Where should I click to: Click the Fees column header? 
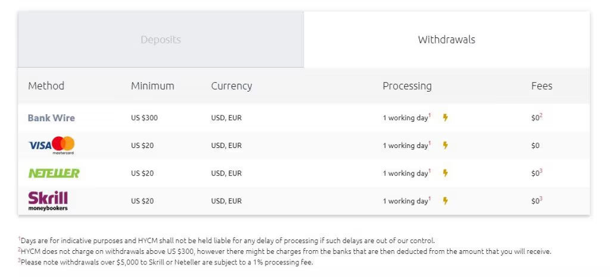(541, 86)
